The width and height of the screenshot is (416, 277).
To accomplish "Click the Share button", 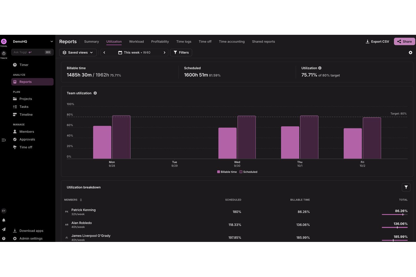I will coord(404,42).
